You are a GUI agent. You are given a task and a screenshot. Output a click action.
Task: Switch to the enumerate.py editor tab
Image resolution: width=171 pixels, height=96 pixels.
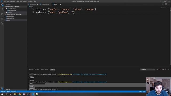tap(45, 4)
